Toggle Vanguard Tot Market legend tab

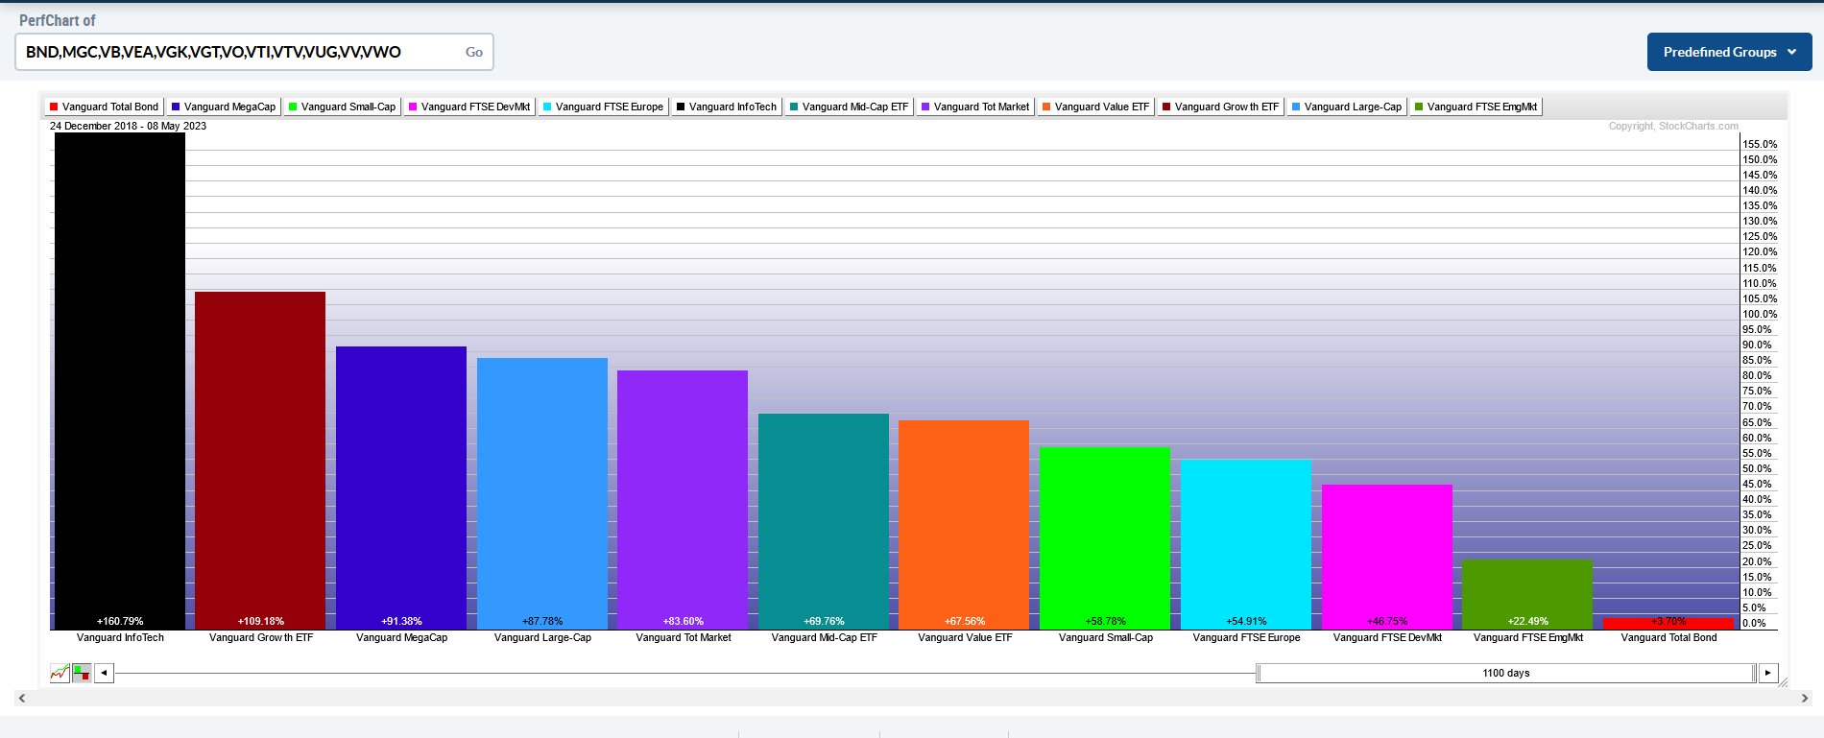point(975,107)
